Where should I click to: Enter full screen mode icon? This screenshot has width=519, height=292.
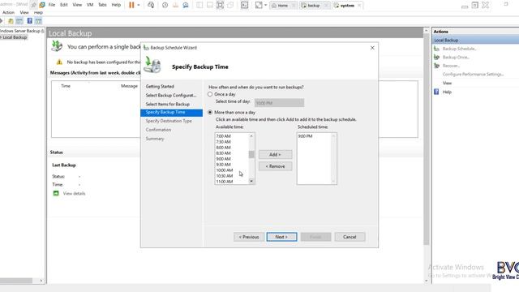[220, 5]
